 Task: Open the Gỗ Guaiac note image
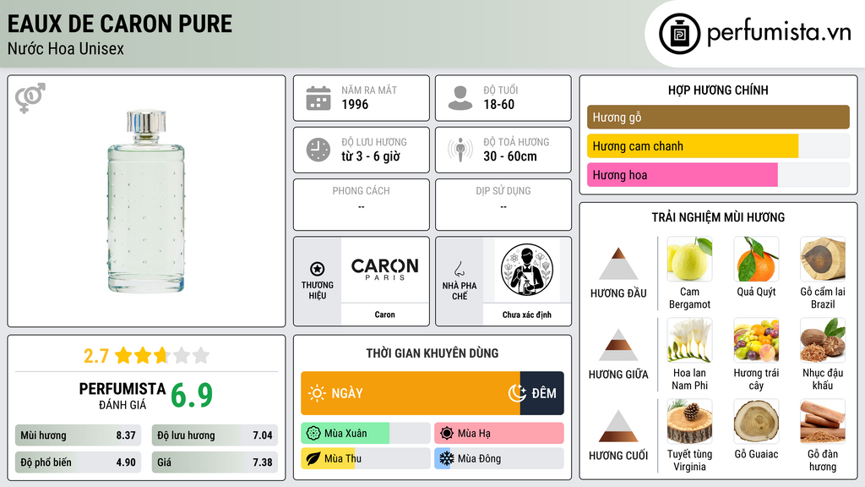(756, 422)
